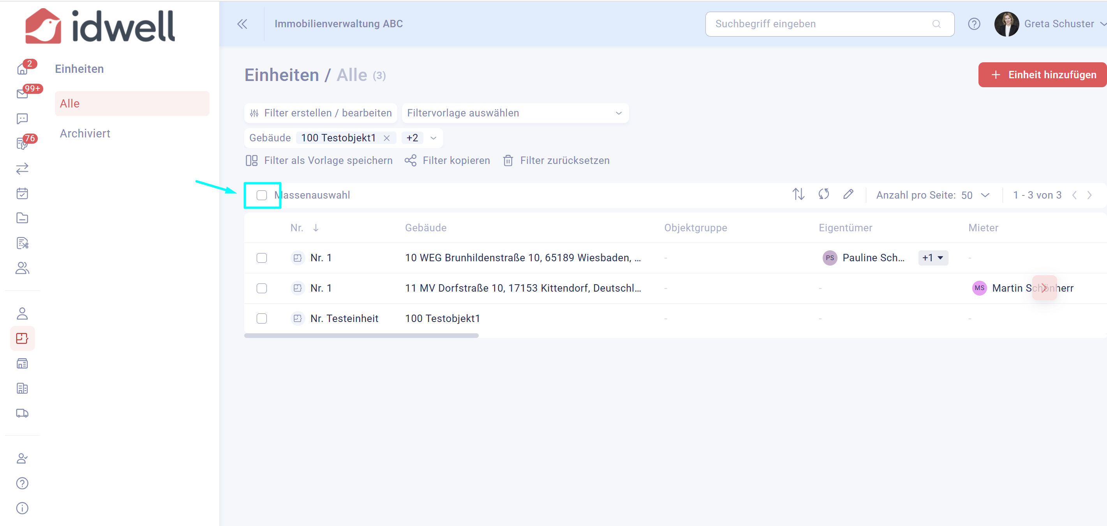Open the mail inbox icon with 99+ badge

point(22,93)
